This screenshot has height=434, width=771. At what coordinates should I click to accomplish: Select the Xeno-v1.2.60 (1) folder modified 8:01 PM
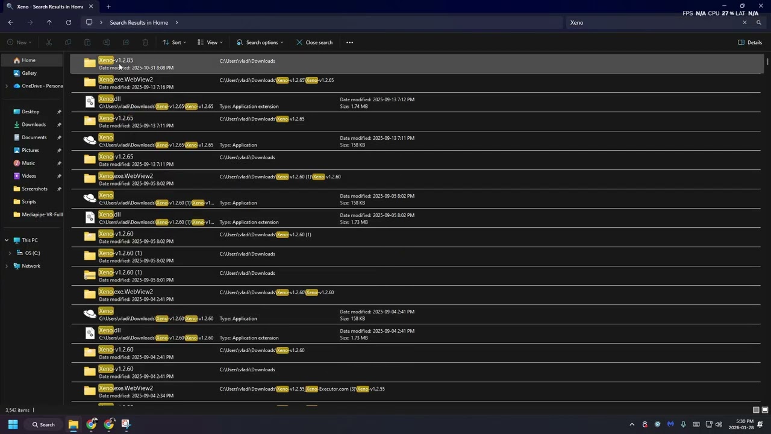click(416, 276)
